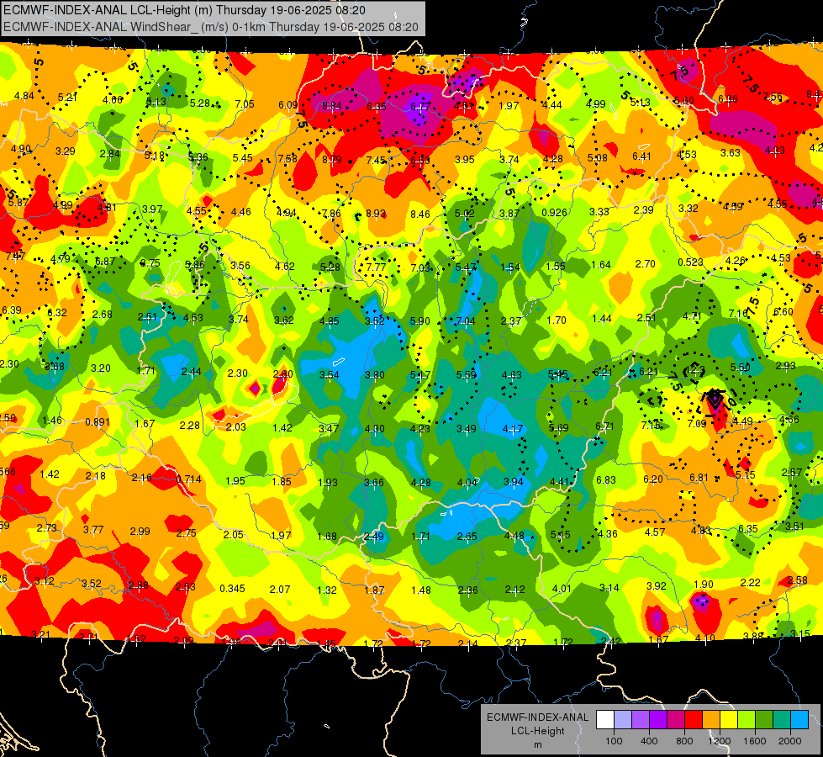Select the sky blue legend swatch
Screen dimensions: 823x757
(x=799, y=720)
